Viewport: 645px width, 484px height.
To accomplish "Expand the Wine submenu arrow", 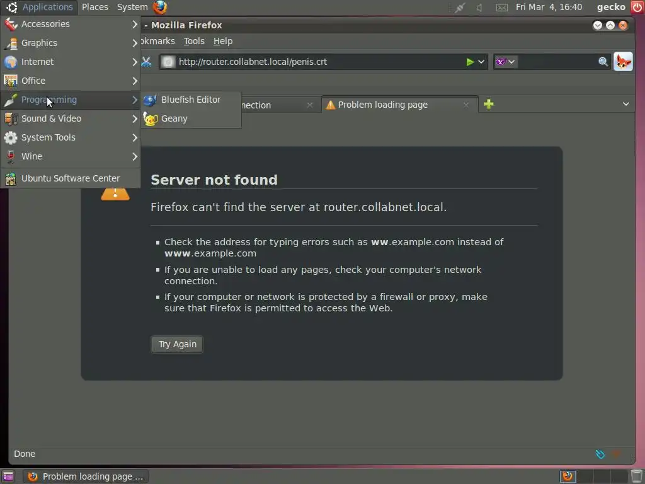I will [135, 156].
